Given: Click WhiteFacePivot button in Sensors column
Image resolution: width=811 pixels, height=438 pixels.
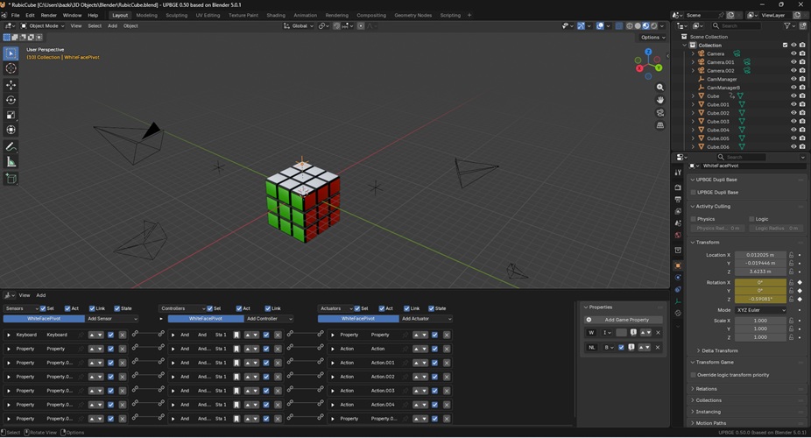Looking at the screenshot, I should click(44, 319).
